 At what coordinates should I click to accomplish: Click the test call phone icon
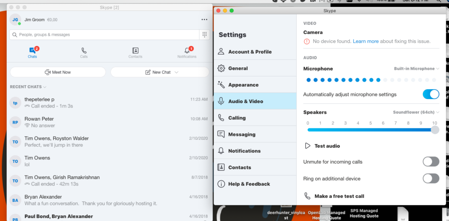tap(307, 196)
